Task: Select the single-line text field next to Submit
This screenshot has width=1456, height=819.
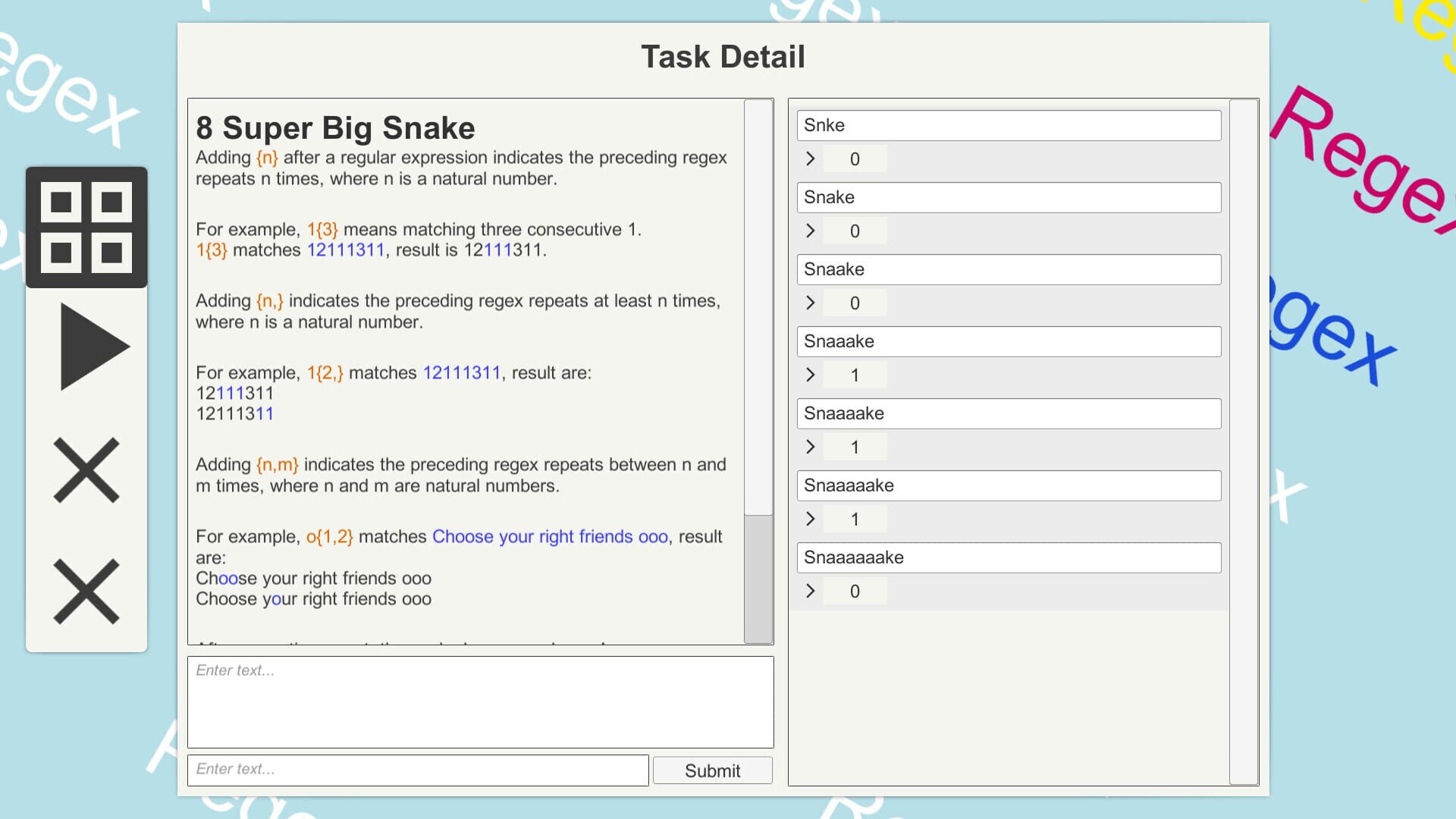Action: point(419,770)
